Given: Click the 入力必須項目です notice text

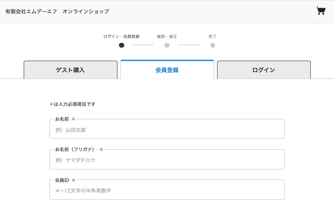Looking at the screenshot, I should click(x=74, y=104).
